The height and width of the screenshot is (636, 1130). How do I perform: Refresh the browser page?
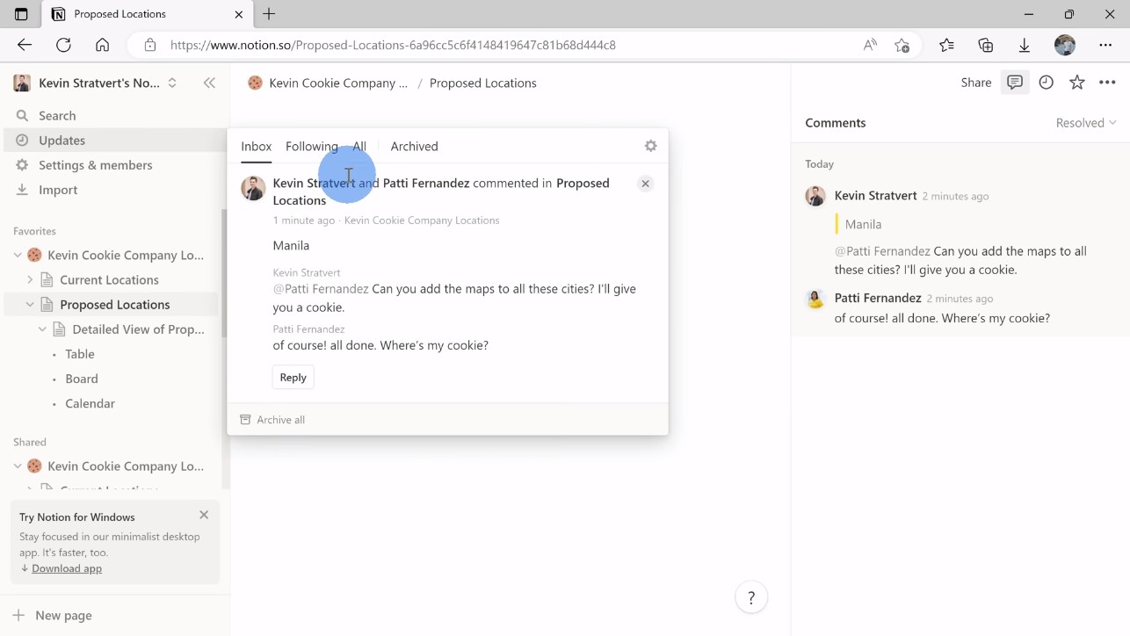coord(63,45)
